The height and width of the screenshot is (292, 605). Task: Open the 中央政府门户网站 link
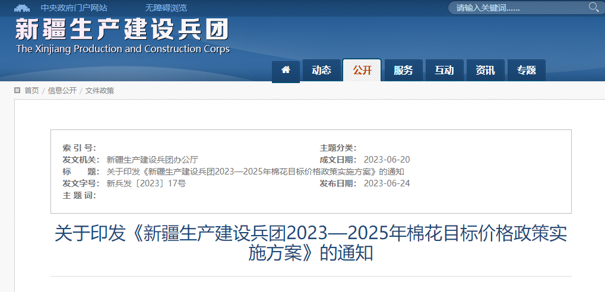[x=74, y=8]
